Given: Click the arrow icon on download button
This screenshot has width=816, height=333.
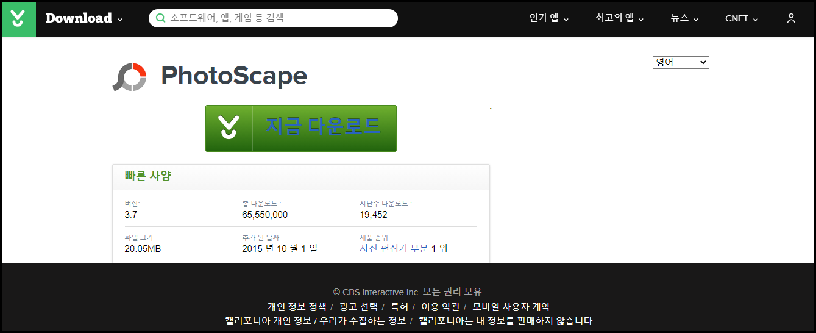Looking at the screenshot, I should (229, 128).
